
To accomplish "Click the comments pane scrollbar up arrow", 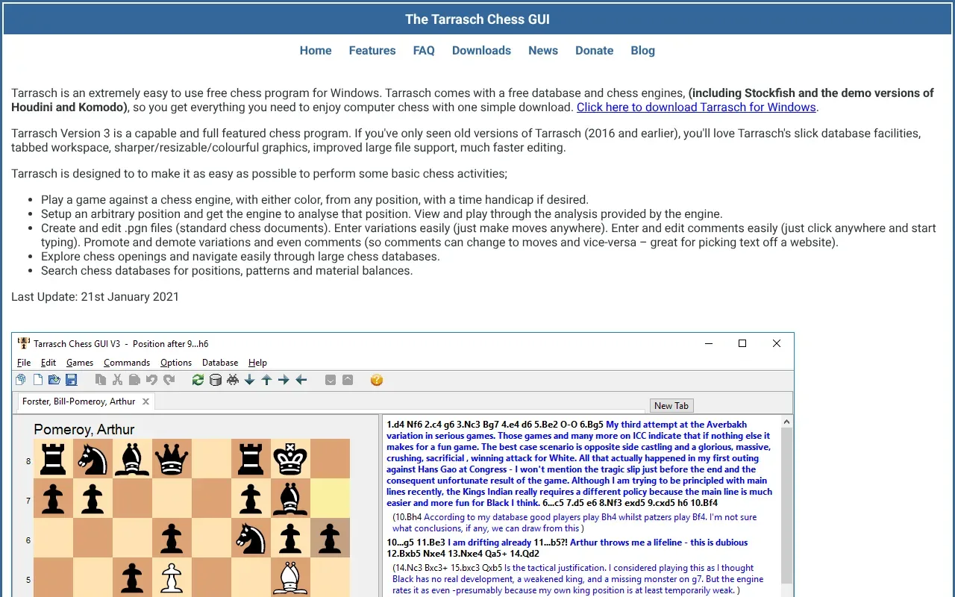I will click(787, 421).
